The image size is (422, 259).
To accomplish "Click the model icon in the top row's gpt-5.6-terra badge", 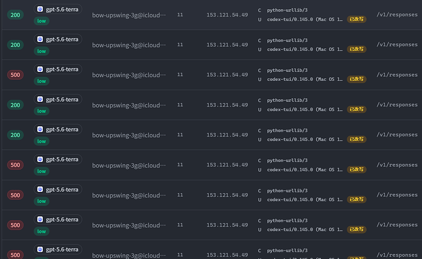I will [x=40, y=9].
